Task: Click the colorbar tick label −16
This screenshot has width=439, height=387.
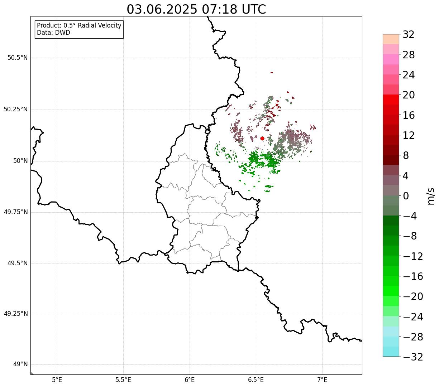Action: (413, 276)
